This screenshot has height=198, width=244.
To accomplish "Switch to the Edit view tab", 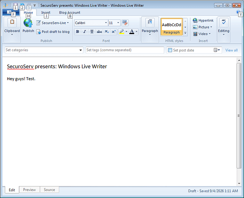I will [x=12, y=190].
